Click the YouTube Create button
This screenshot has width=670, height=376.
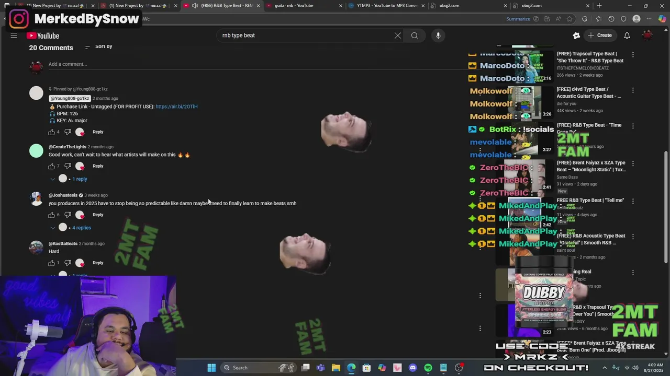pyautogui.click(x=600, y=36)
